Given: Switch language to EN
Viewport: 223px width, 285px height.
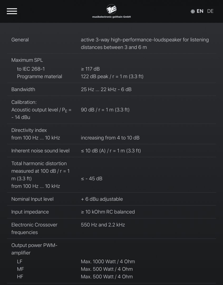Looking at the screenshot, I should point(200,11).
